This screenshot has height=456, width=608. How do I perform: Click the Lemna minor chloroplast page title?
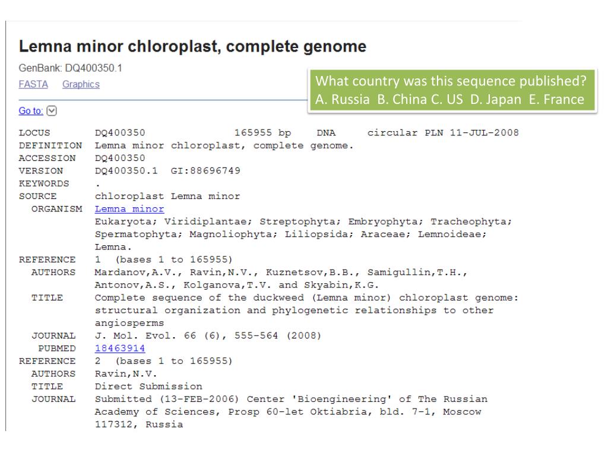click(193, 46)
